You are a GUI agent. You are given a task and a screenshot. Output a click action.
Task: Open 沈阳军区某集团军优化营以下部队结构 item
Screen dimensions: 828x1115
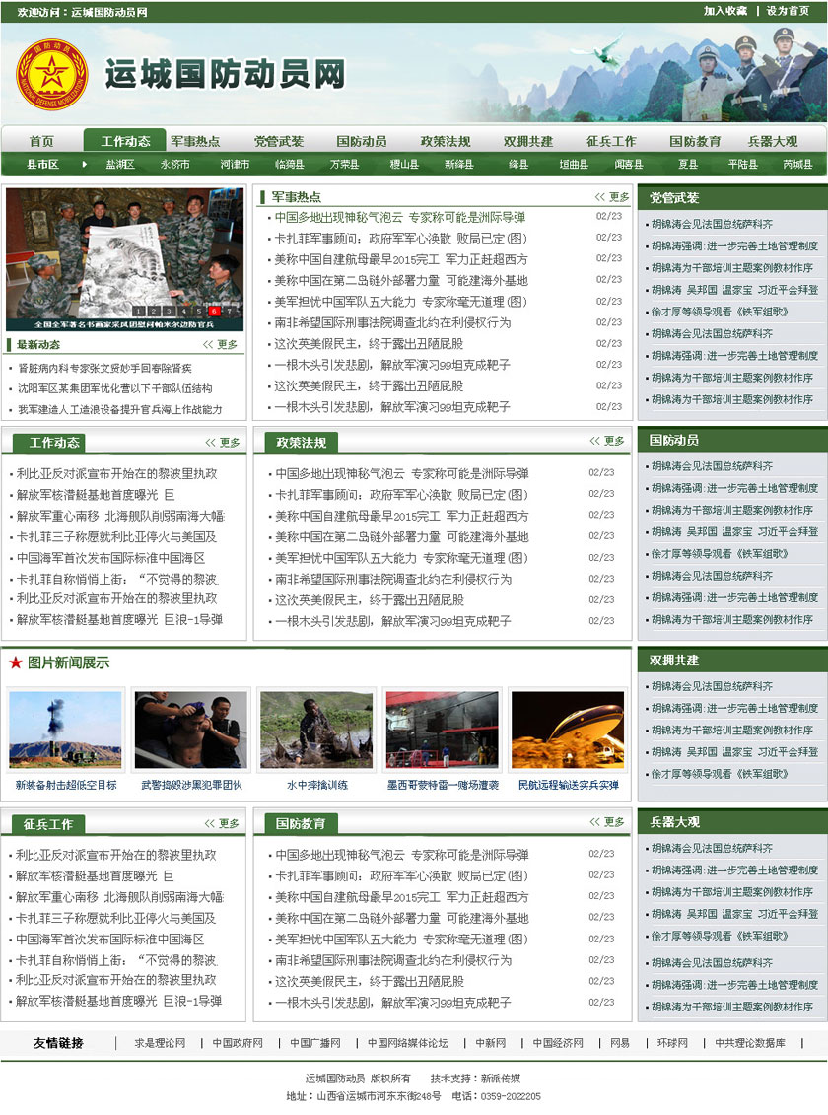[x=114, y=389]
